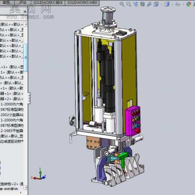
Task: Click the Edit Appearance color sphere icon
Action: (x=189, y=4)
